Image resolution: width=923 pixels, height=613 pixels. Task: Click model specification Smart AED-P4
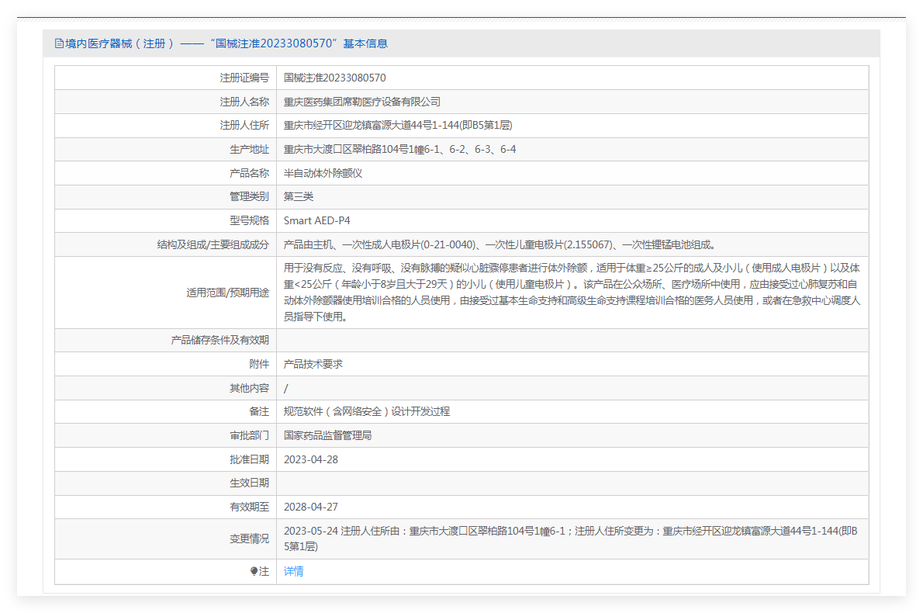[x=316, y=221]
